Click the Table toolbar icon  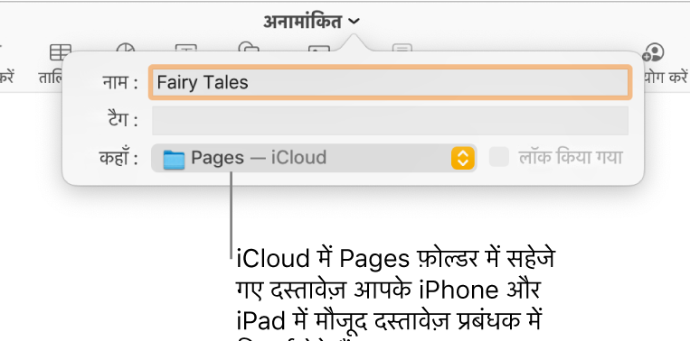pos(61,52)
